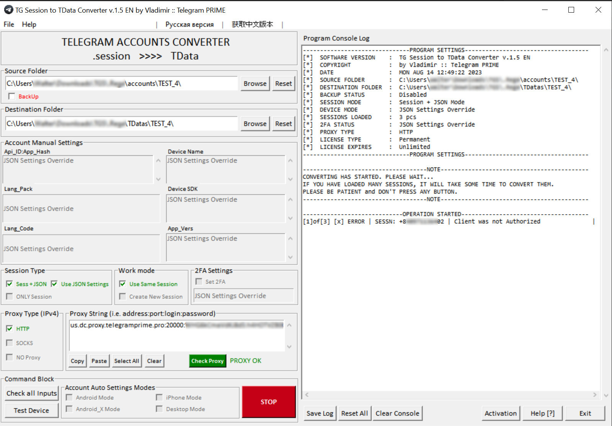The image size is (612, 426).
Task: Toggle the HTTP proxy type checkbox
Action: click(10, 328)
